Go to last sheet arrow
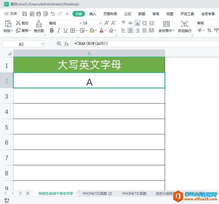 27,193
